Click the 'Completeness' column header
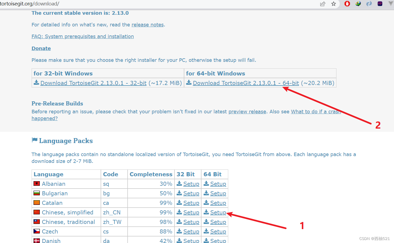394x243 pixels. point(151,174)
